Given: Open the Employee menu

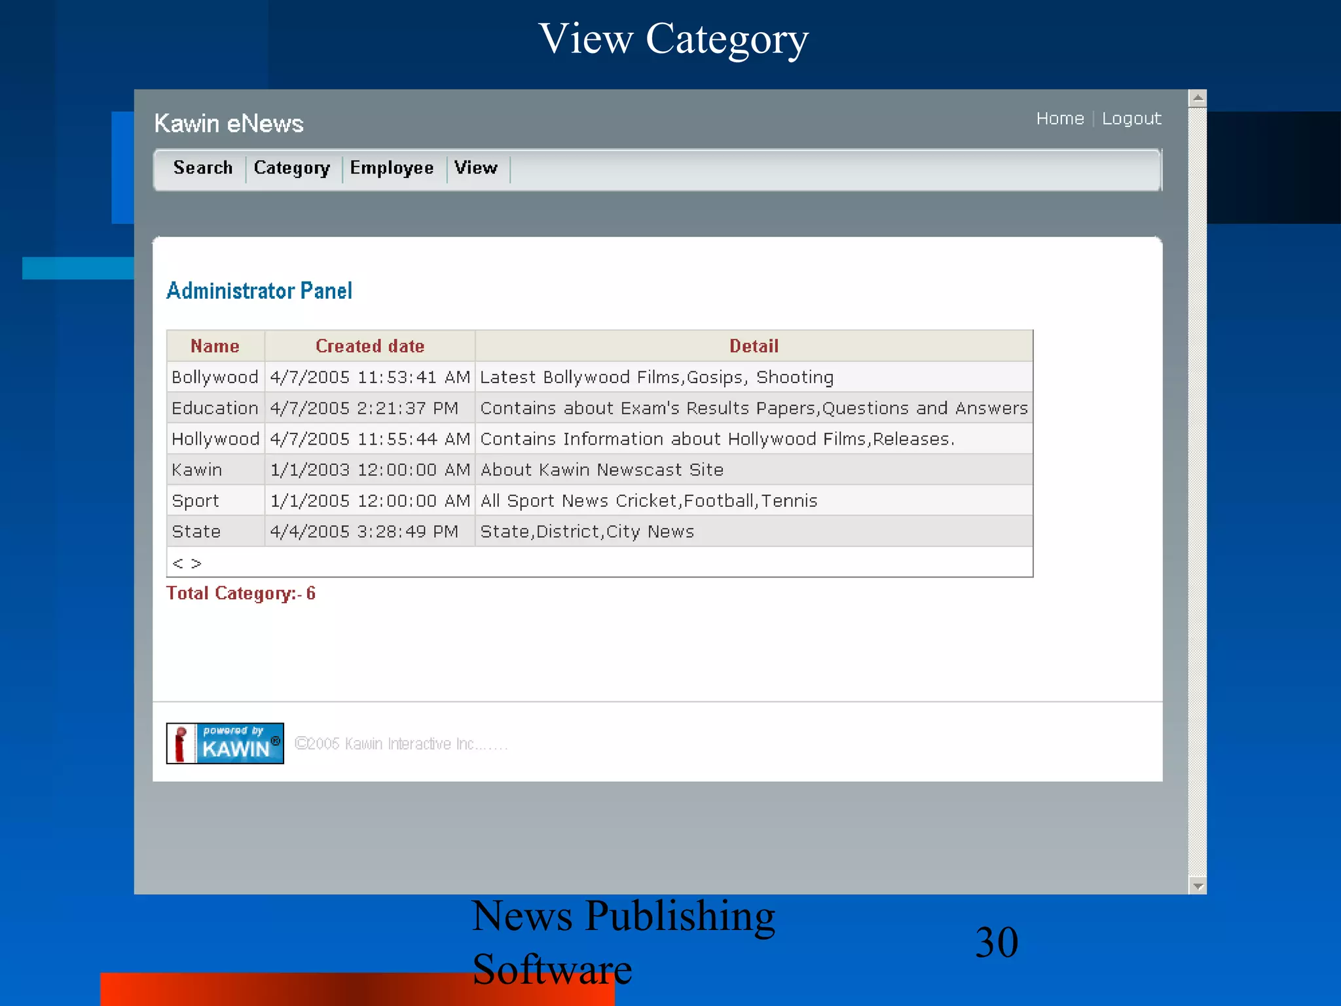Looking at the screenshot, I should click(x=392, y=168).
